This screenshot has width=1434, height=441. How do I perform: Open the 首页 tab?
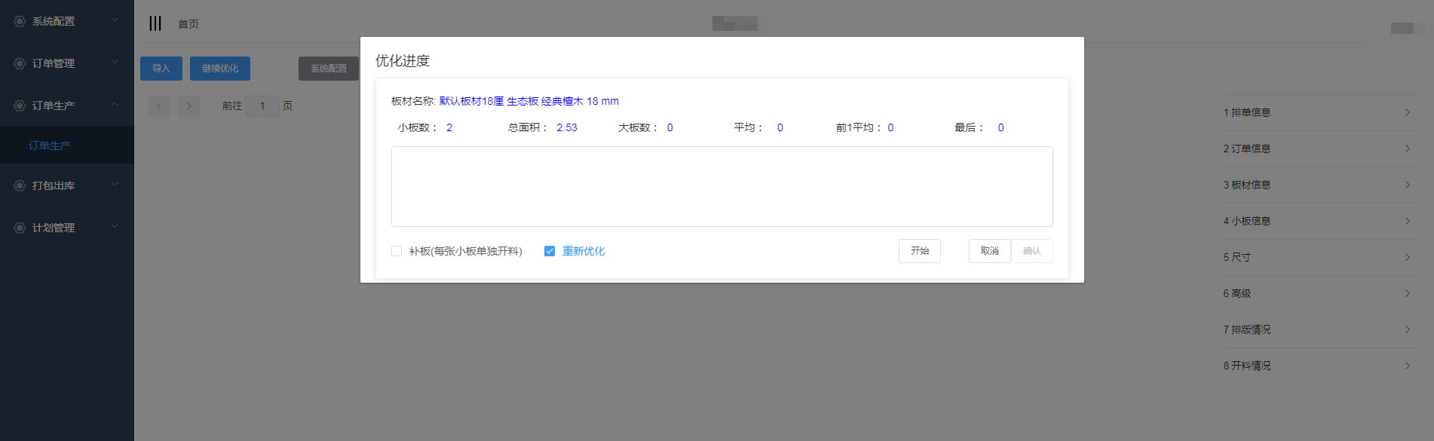pos(188,24)
